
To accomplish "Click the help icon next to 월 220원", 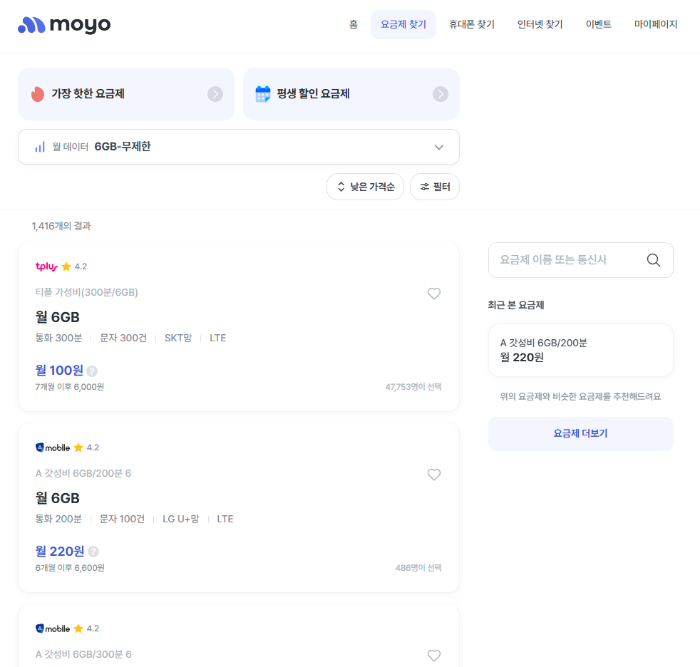I will tap(93, 552).
